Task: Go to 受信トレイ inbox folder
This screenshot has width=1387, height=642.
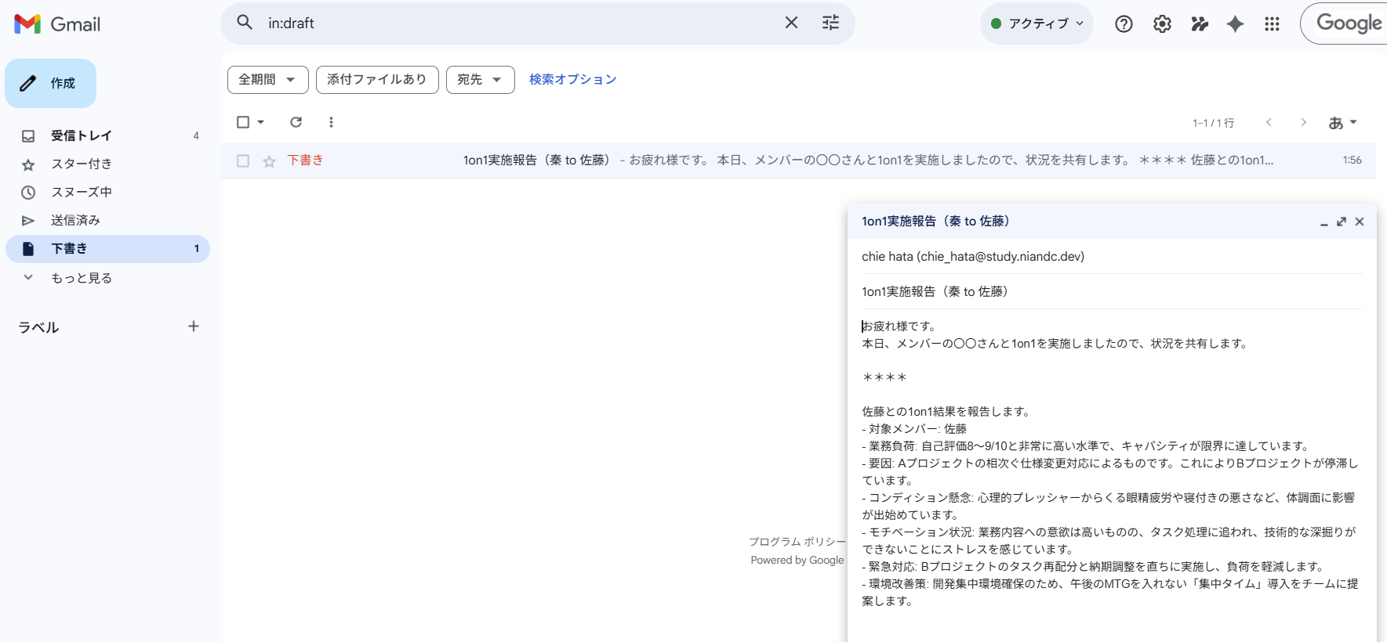Action: point(82,135)
